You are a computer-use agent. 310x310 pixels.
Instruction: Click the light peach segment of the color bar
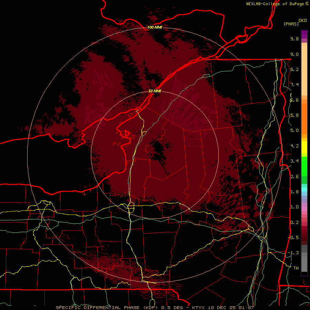click(x=304, y=71)
